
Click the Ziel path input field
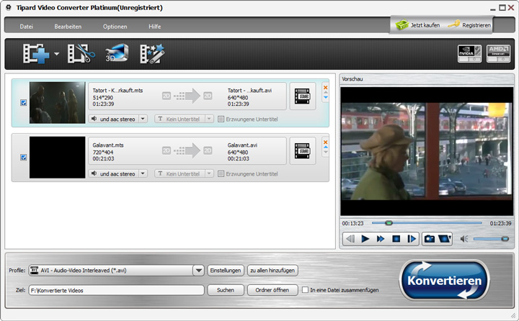(117, 290)
